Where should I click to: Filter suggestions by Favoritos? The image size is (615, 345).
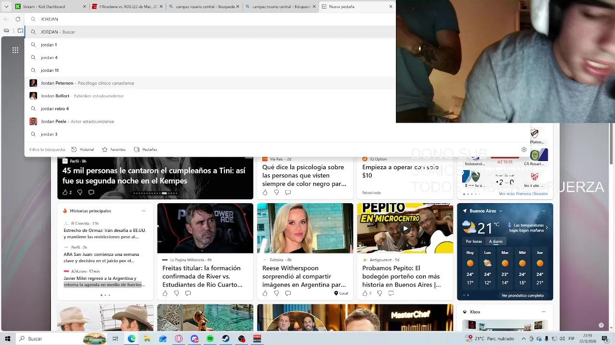[114, 149]
